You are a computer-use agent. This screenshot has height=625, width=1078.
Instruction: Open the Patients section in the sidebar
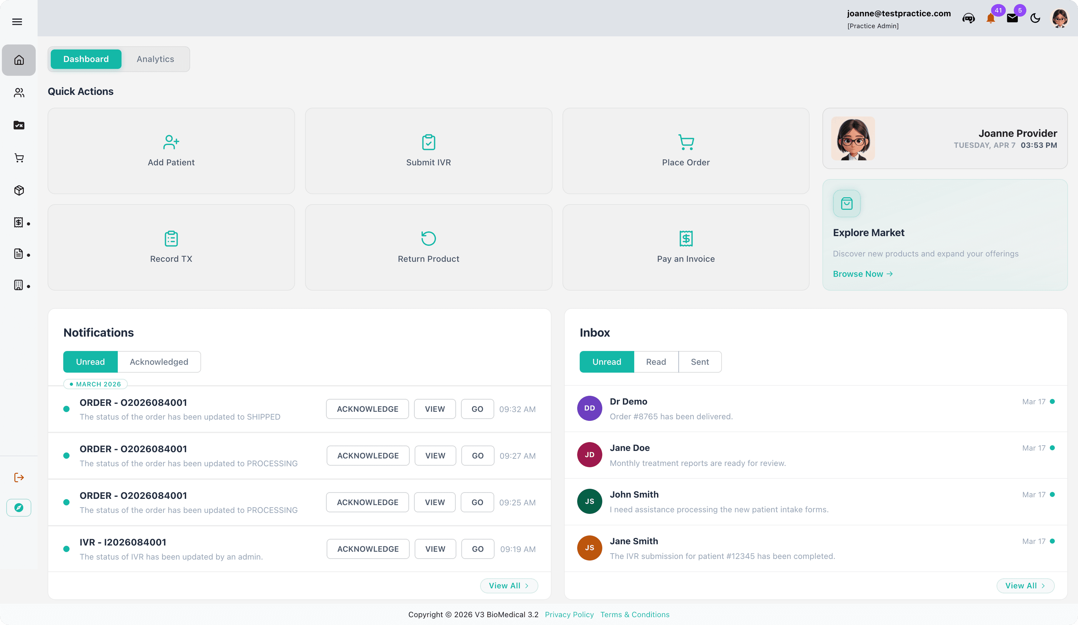(x=19, y=93)
